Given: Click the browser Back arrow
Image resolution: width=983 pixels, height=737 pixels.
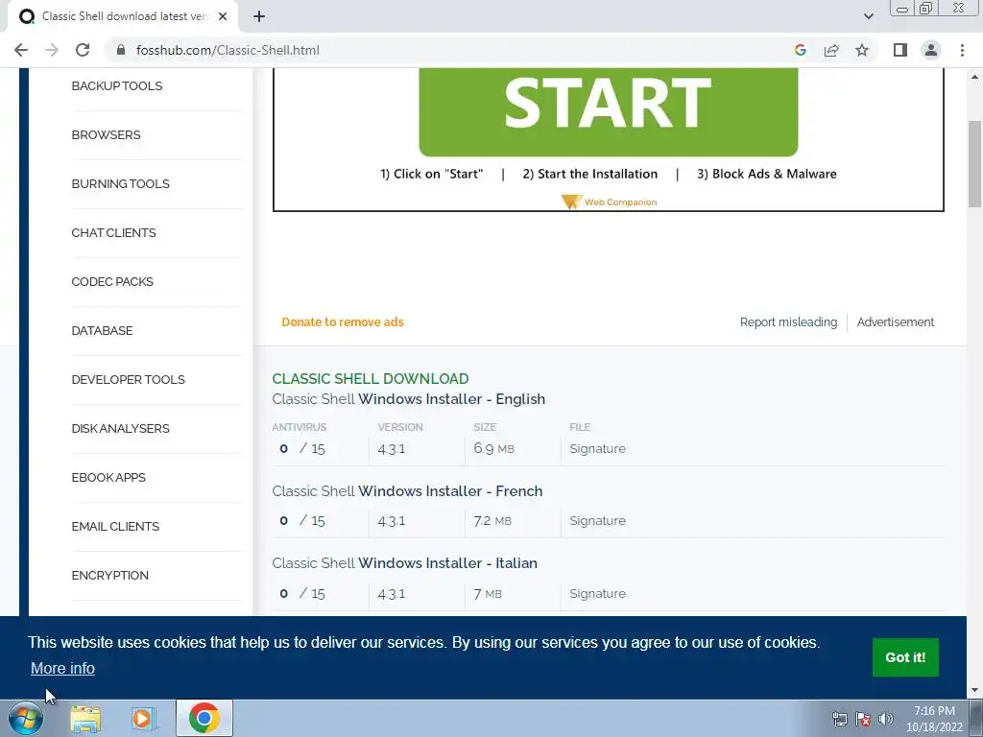Looking at the screenshot, I should click(x=21, y=50).
